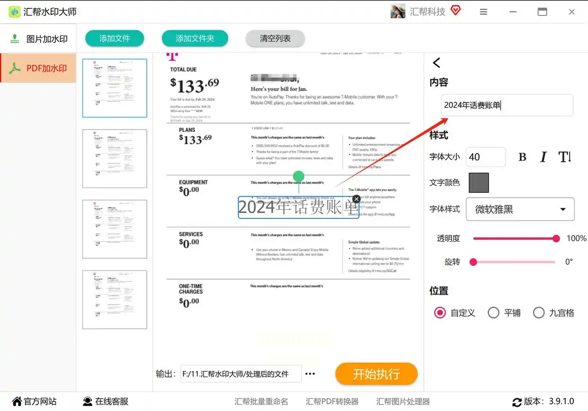The image size is (588, 411).
Task: Open the 汇帮批量重命名 link
Action: tap(261, 402)
